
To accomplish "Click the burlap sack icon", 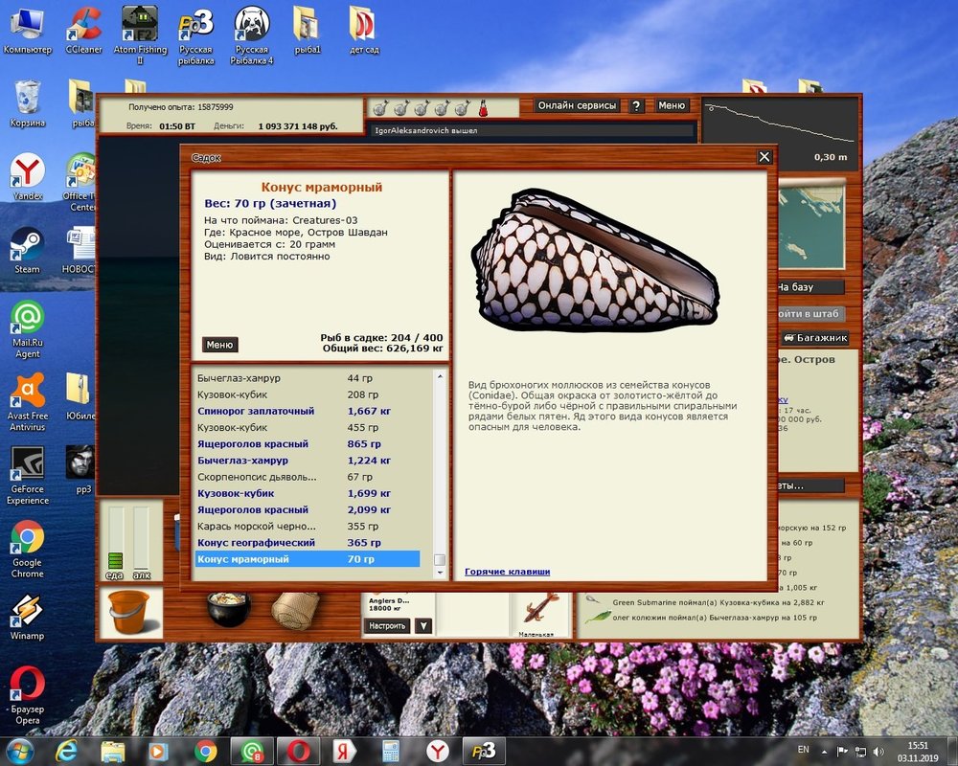I will coord(294,610).
